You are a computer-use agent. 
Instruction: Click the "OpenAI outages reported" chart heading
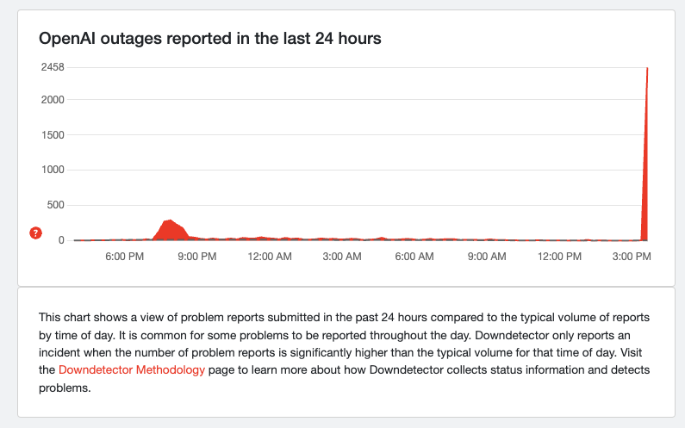[210, 39]
